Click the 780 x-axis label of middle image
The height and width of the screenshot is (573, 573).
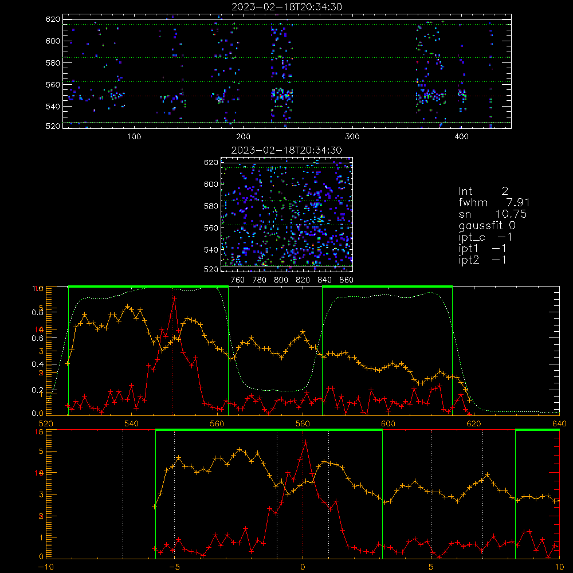(259, 280)
